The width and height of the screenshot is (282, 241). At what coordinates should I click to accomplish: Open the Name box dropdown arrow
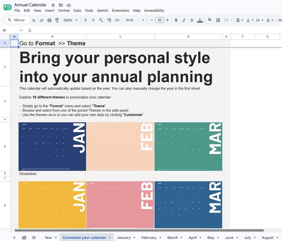tap(21, 30)
